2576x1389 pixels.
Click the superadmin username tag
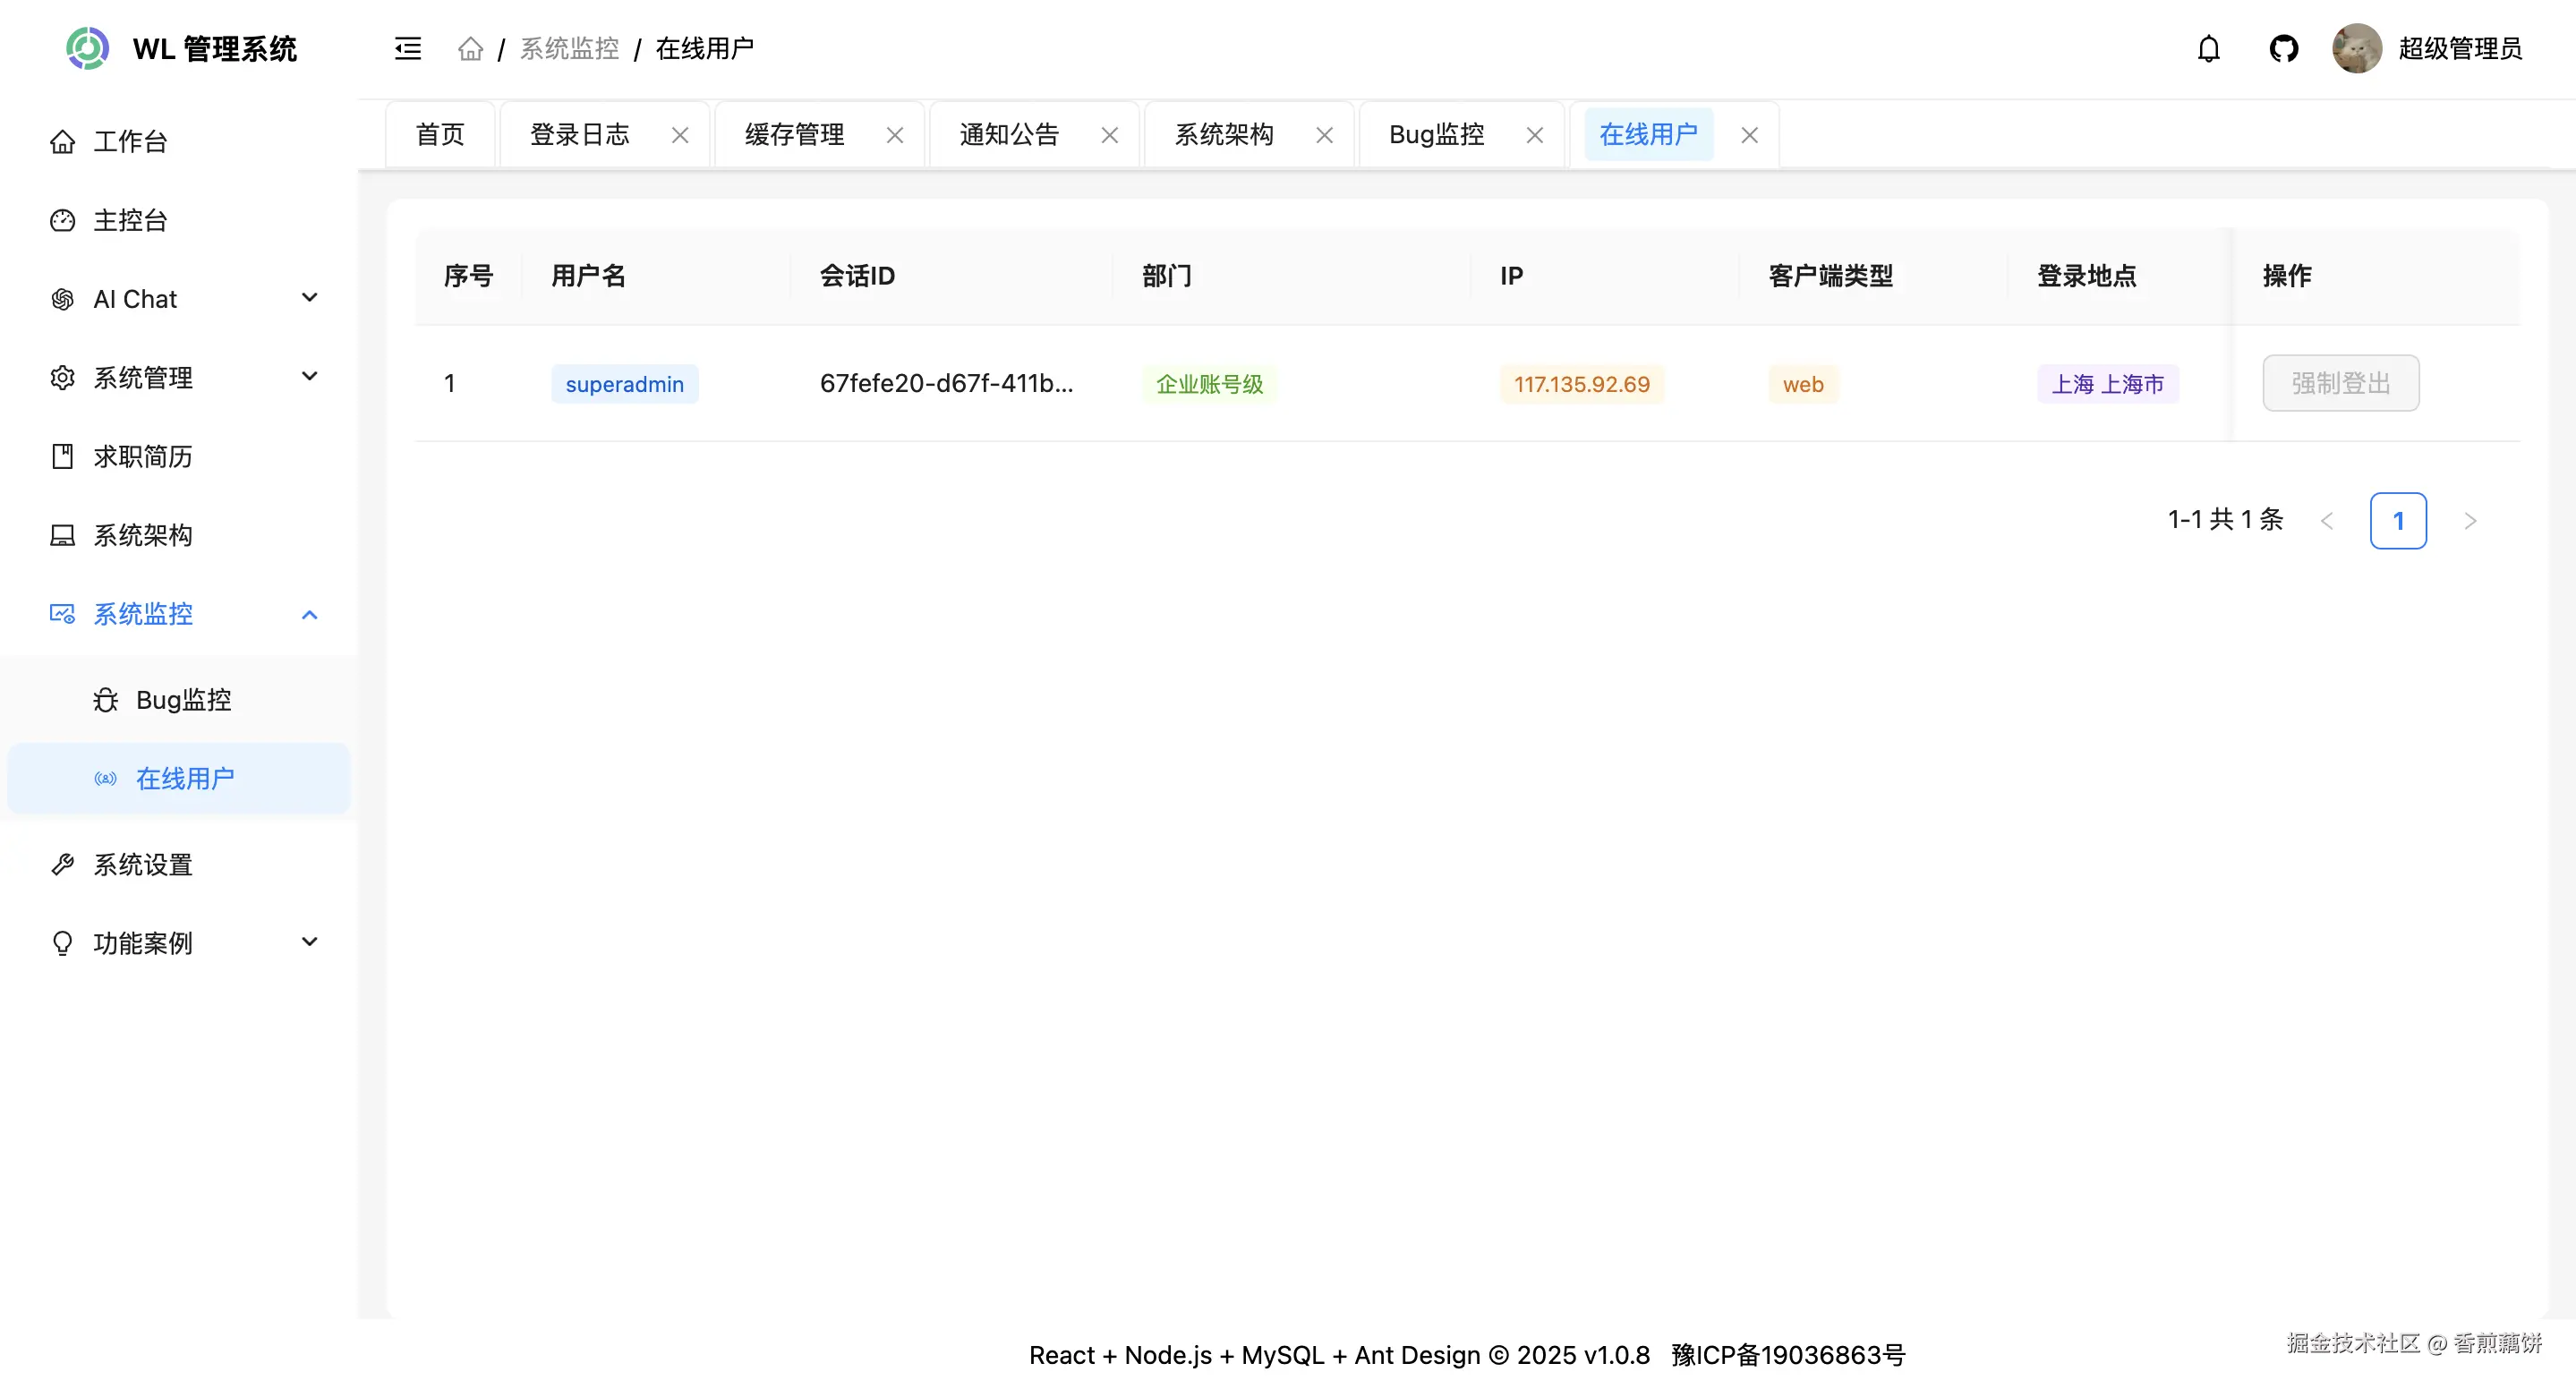[x=624, y=383]
